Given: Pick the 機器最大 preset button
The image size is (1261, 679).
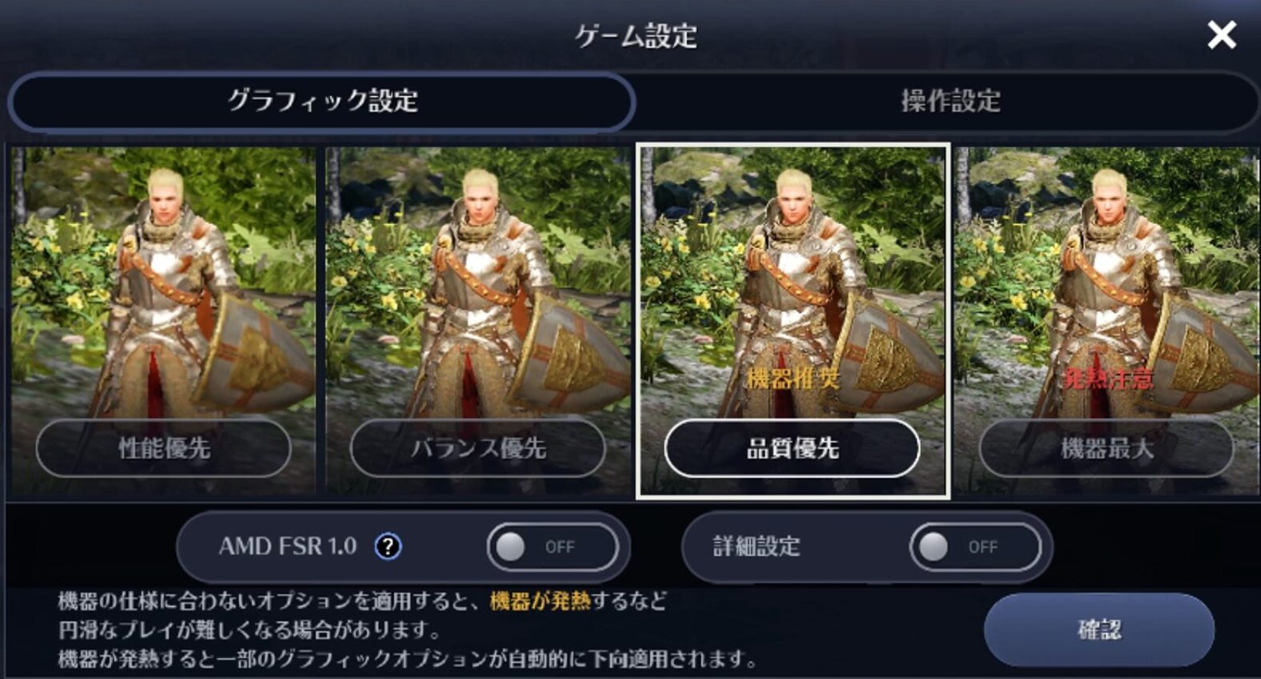Looking at the screenshot, I should pos(1107,448).
